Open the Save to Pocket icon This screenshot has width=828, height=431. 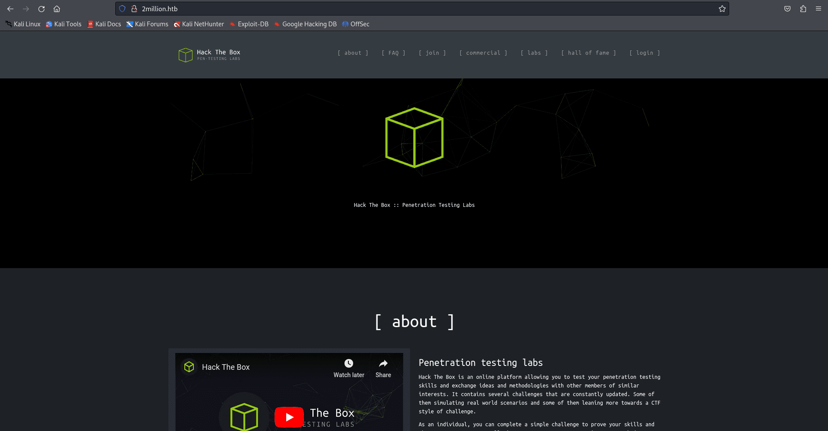(787, 9)
